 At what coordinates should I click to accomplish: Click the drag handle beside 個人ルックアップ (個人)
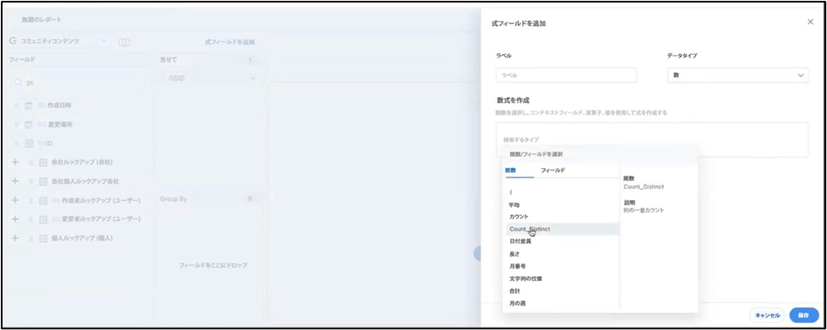point(30,238)
